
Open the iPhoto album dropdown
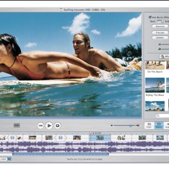tap(164, 57)
